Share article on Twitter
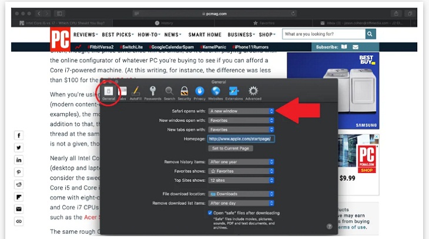Screen dimensions: 429x239 coord(19,148)
